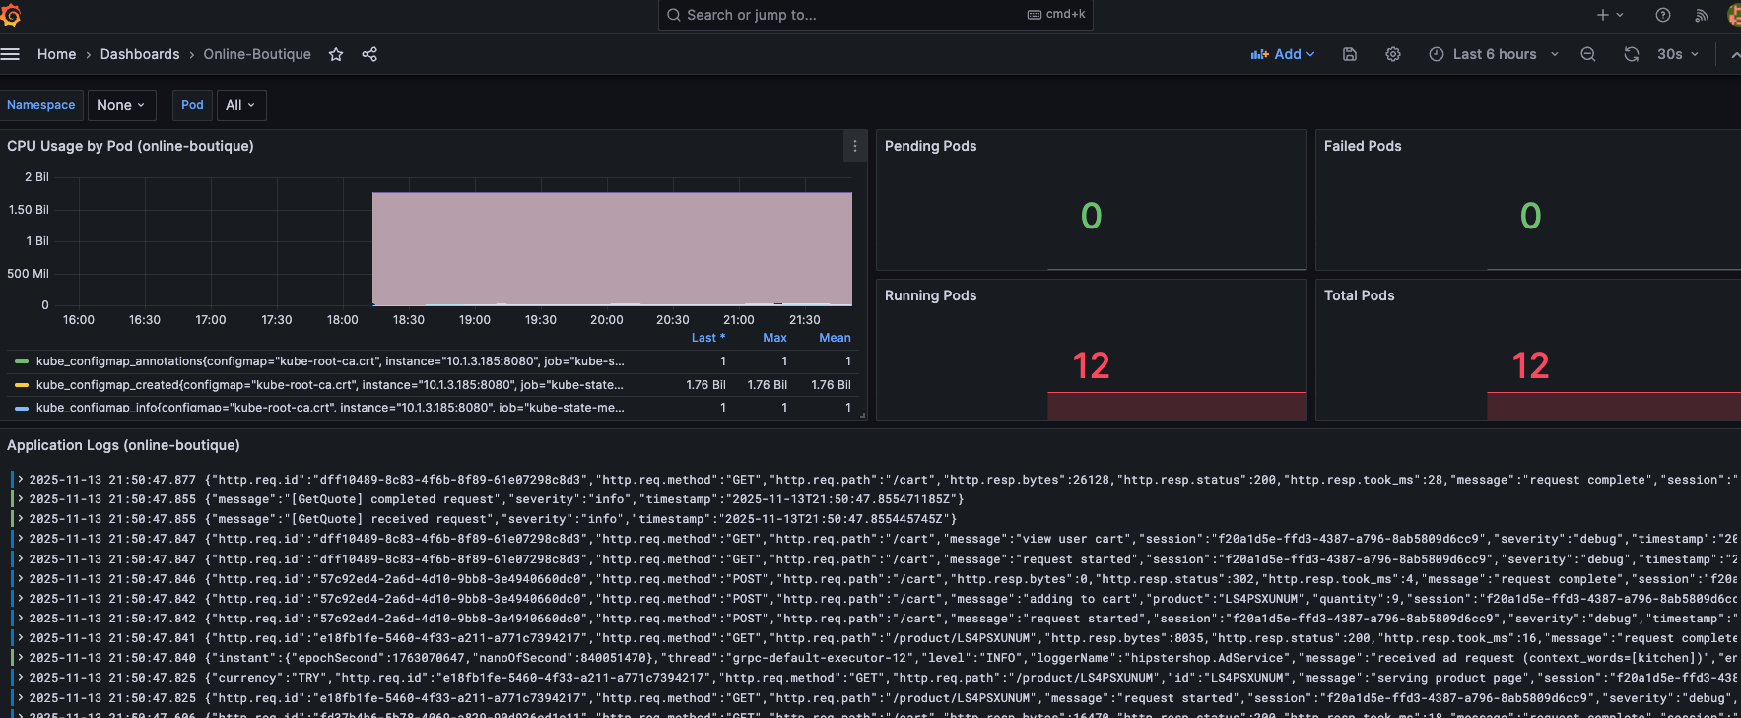
Task: Open the news RSS feed icon
Action: point(1702,15)
